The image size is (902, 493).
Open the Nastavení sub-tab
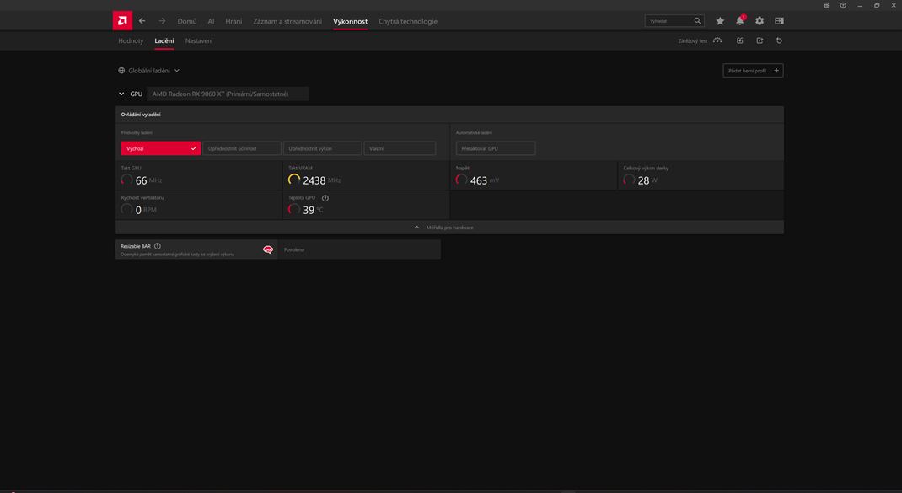198,40
